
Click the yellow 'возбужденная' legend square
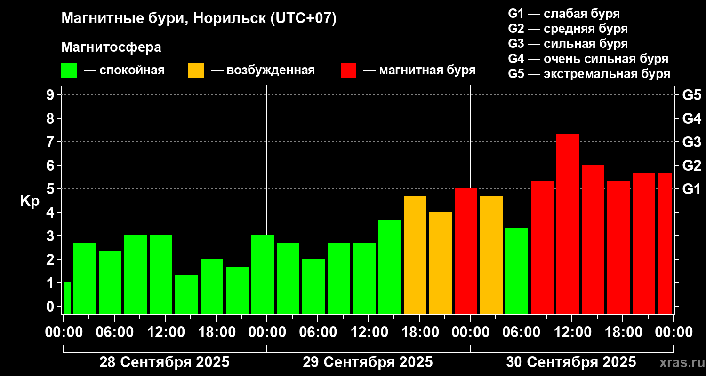coord(196,71)
